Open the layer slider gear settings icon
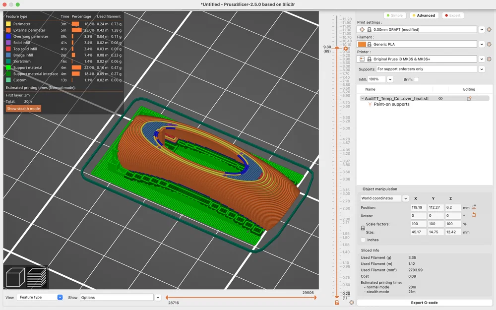 (352, 303)
